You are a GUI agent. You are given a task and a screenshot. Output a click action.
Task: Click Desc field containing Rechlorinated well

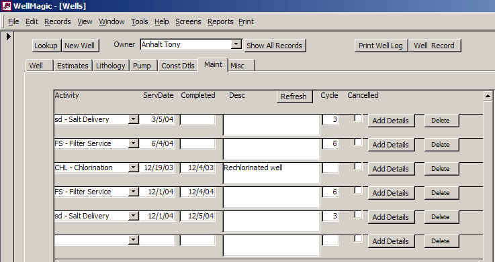(x=271, y=173)
